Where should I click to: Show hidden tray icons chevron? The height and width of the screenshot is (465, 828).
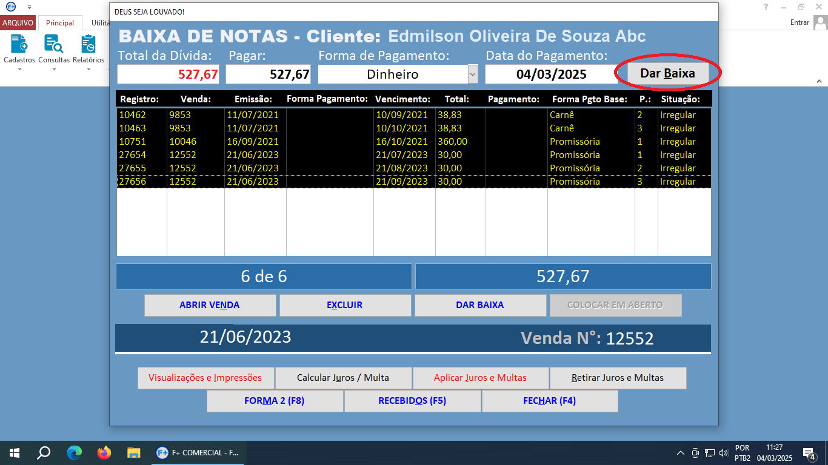tap(680, 453)
